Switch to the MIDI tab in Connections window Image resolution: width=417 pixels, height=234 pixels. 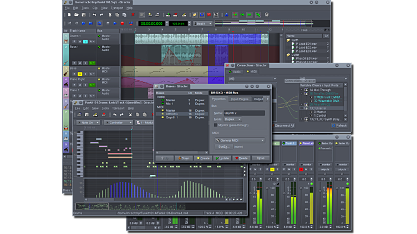point(251,71)
